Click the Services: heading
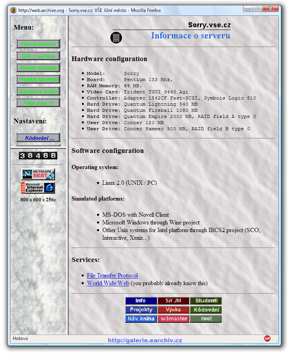The image size is (290, 355). coord(86,260)
